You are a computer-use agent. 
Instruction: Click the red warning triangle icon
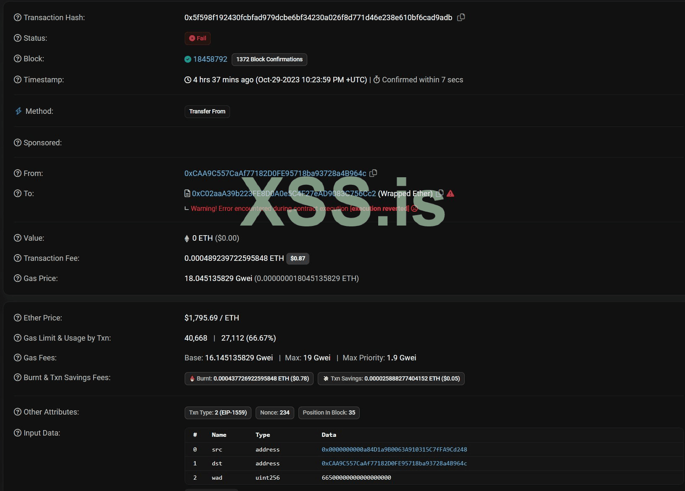coord(450,194)
